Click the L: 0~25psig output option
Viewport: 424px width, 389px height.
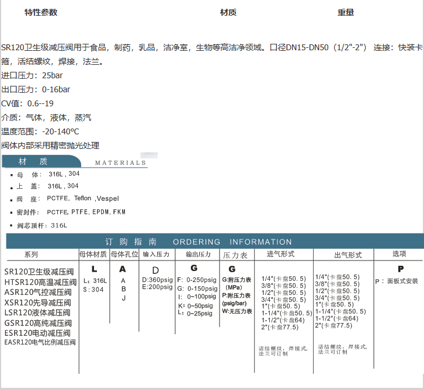pyautogui.click(x=195, y=314)
